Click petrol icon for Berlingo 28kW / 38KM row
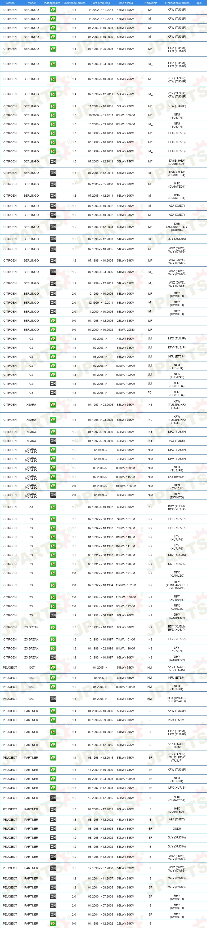The image size is (207, 928). [x=53, y=321]
